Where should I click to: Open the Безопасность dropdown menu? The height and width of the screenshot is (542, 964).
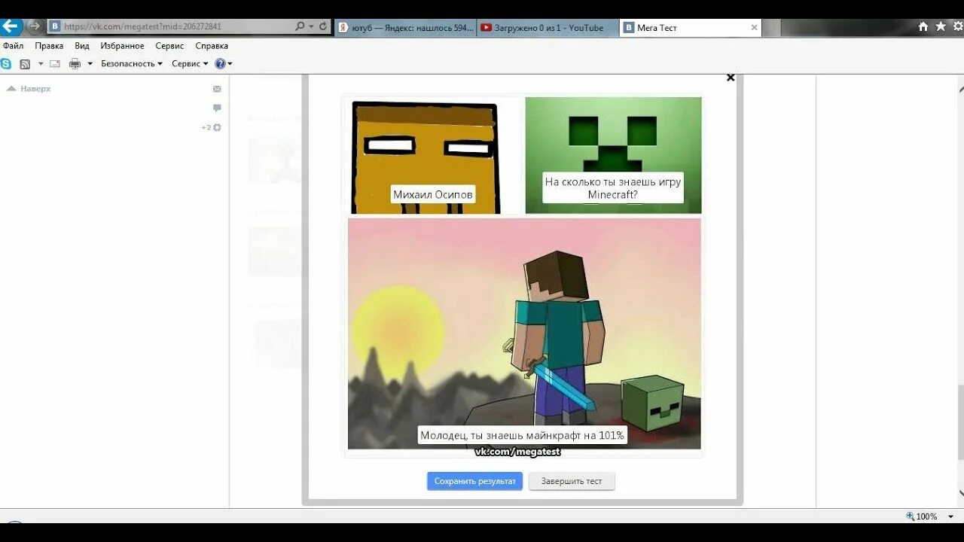tap(132, 64)
